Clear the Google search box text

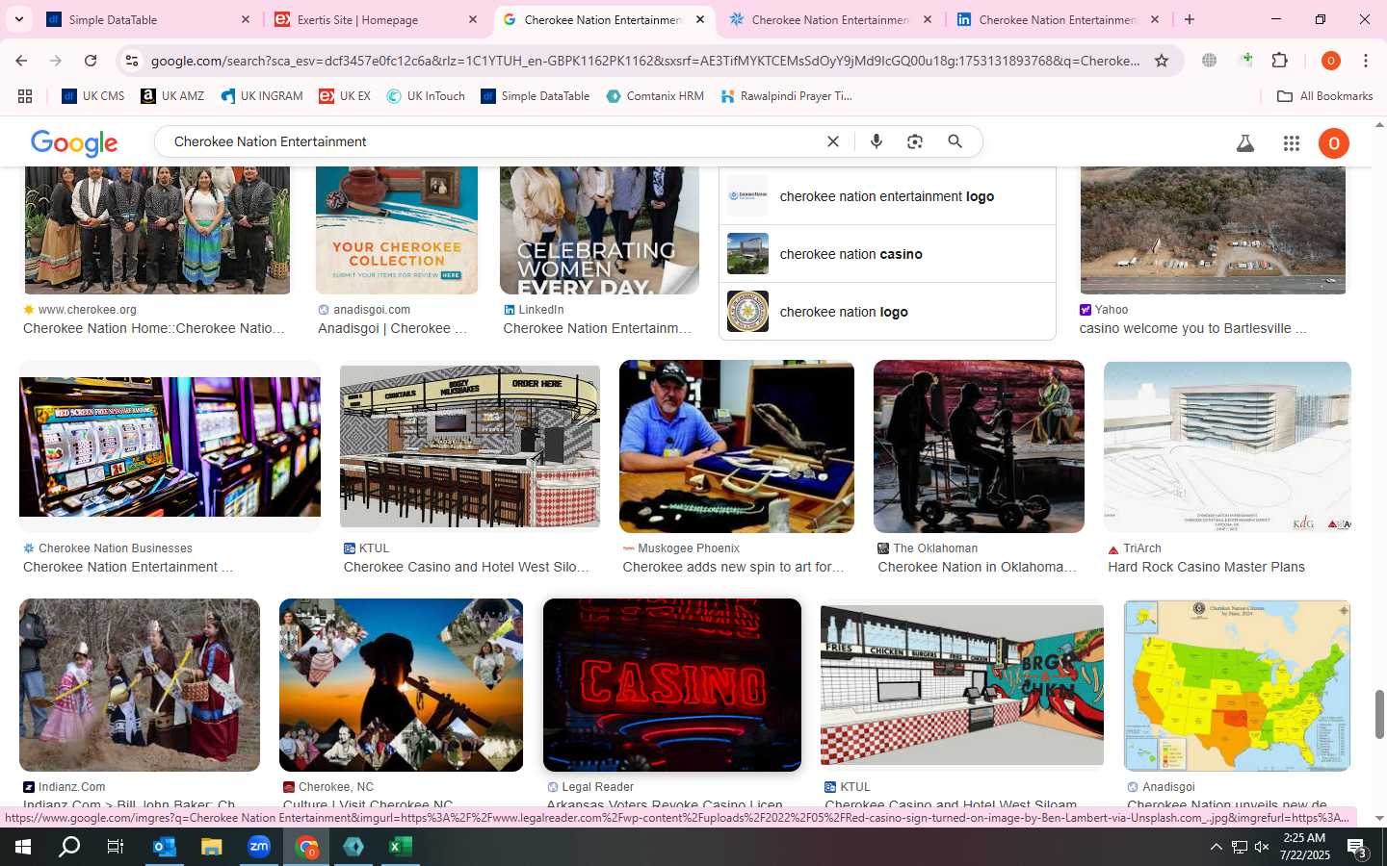[833, 141]
